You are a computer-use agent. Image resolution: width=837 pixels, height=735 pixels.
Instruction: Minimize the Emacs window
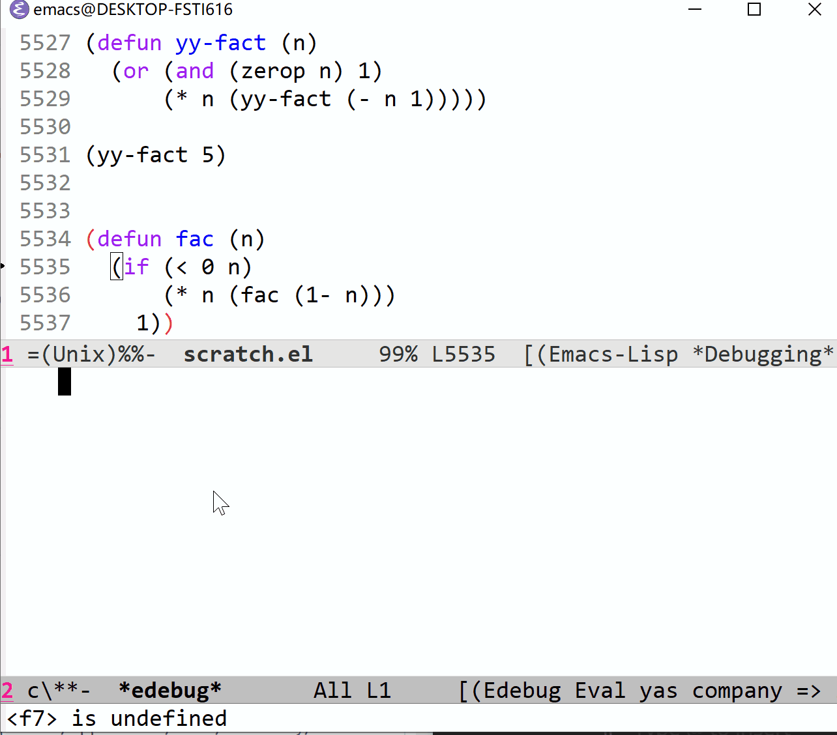pyautogui.click(x=695, y=10)
